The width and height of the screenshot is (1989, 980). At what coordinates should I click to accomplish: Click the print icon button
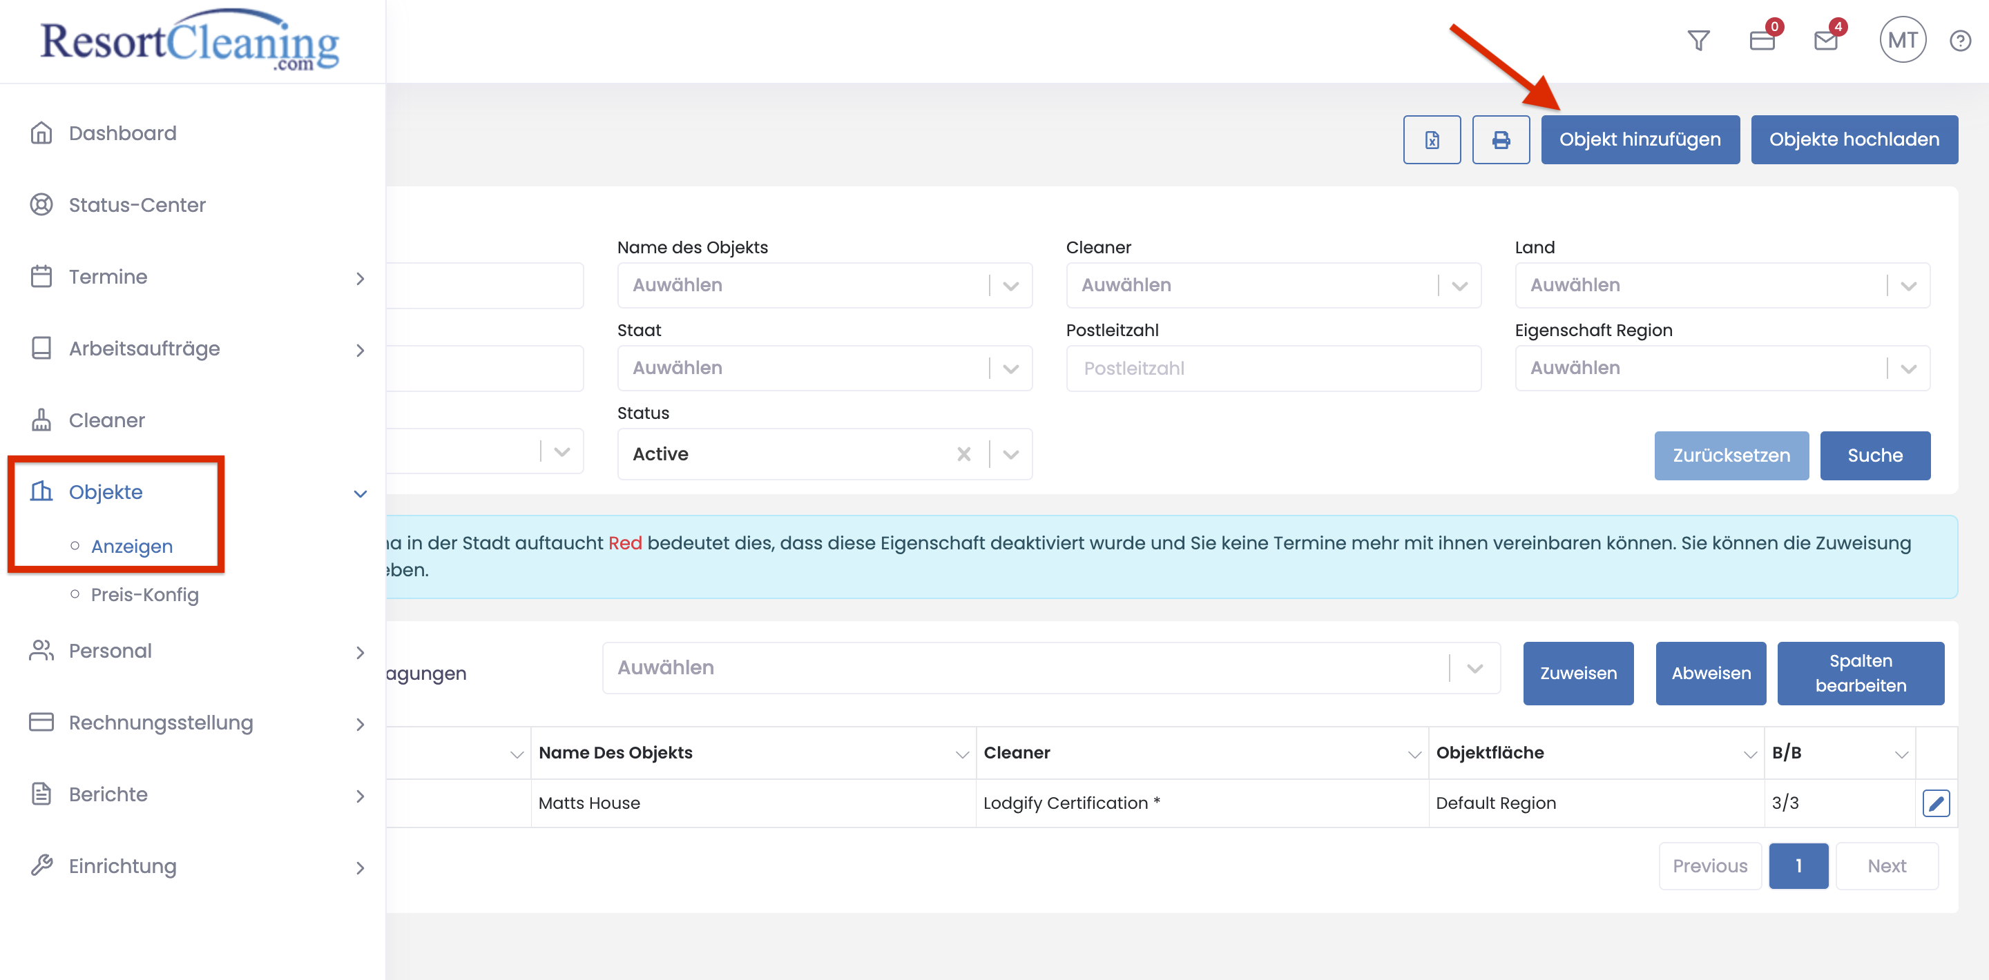(x=1500, y=139)
